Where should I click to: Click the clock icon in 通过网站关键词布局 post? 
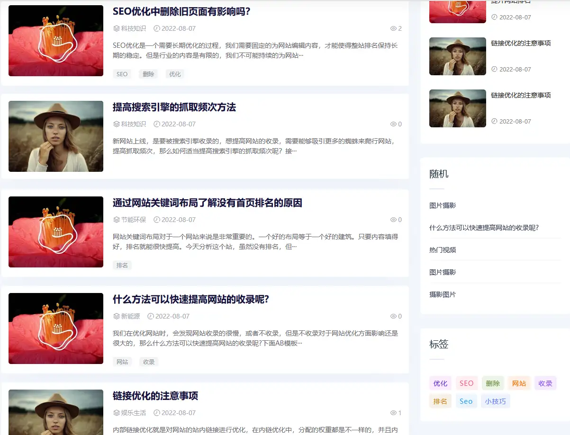point(156,220)
